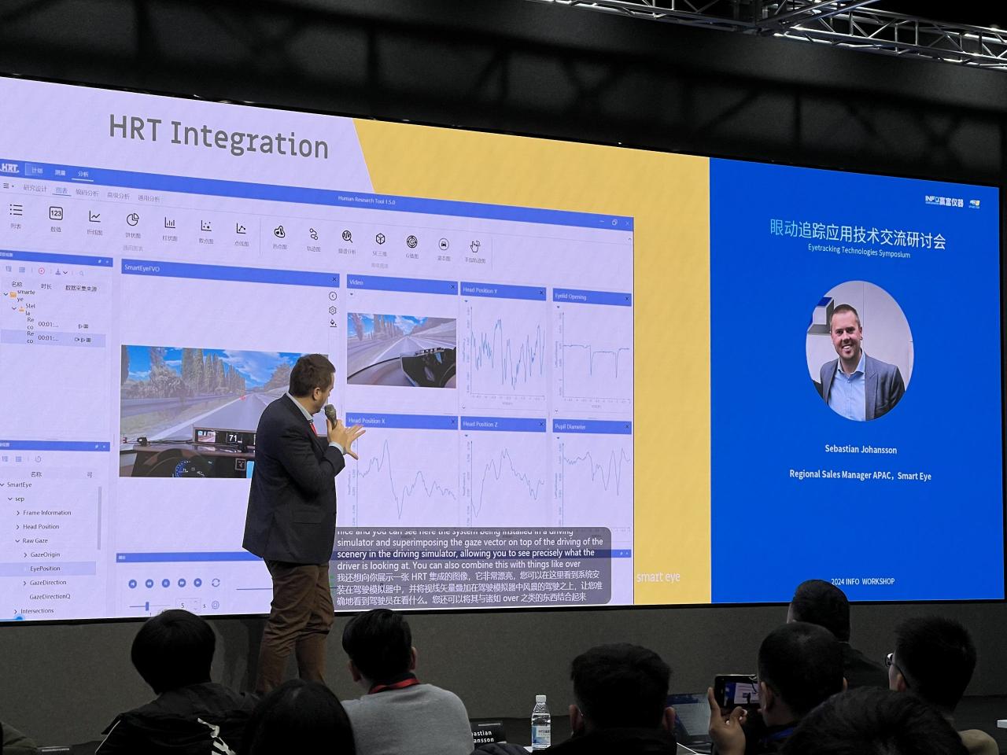Collapse the SmartEye tree node
Image resolution: width=1007 pixels, height=755 pixels.
[x=2, y=484]
